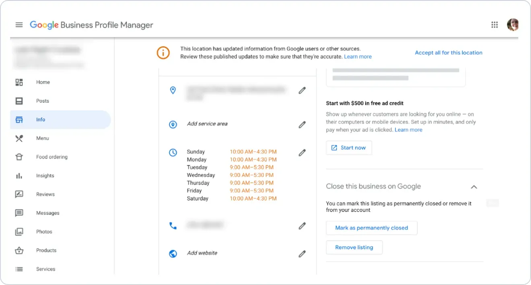The image size is (531, 285).
Task: Open Insights in the sidebar
Action: click(45, 176)
